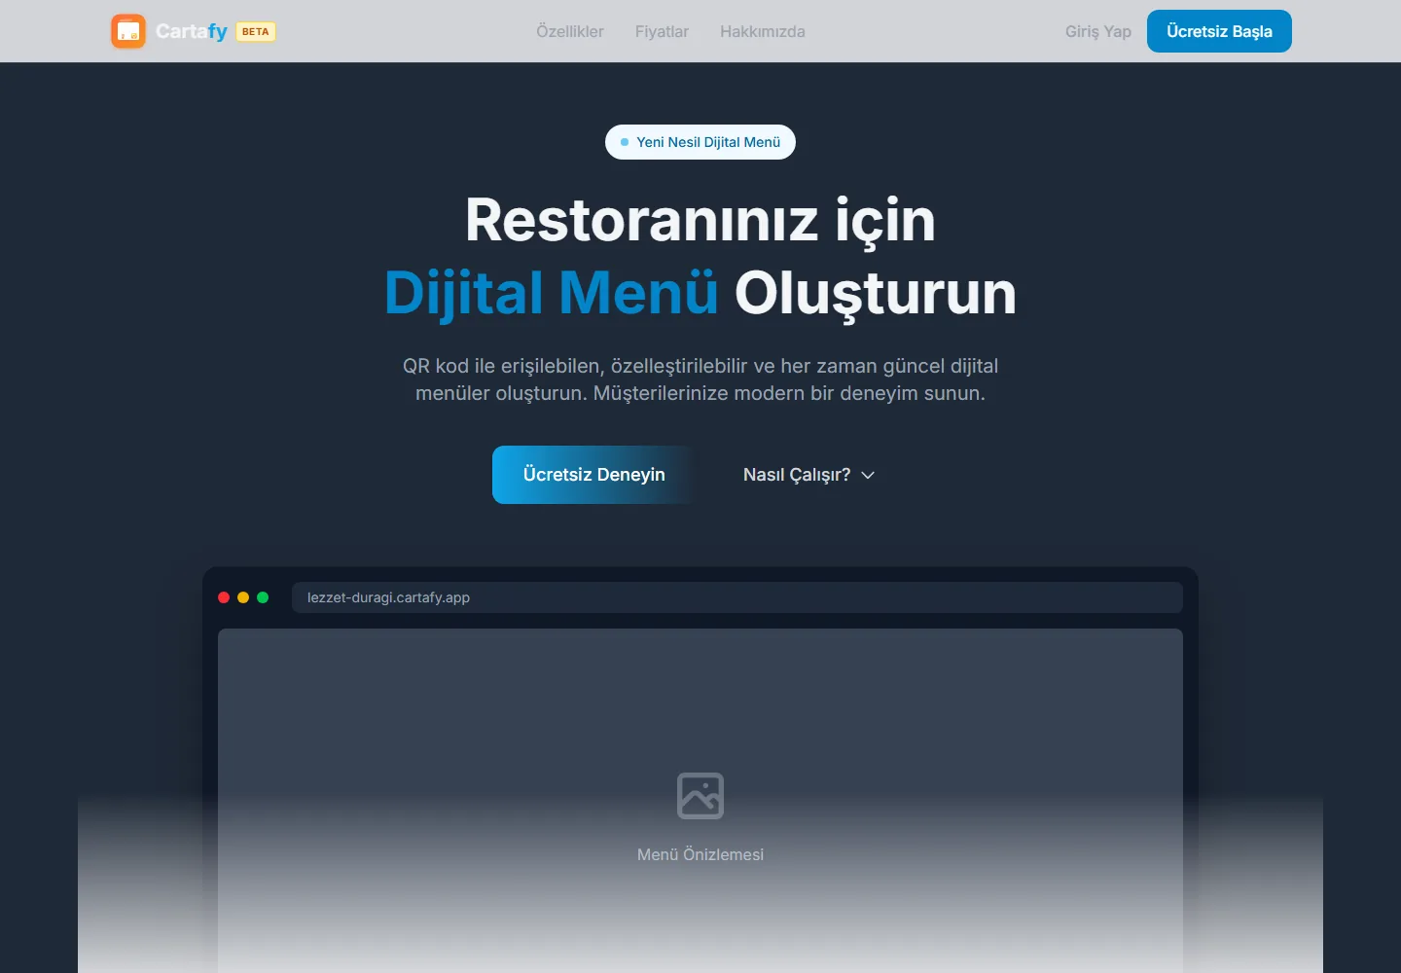The width and height of the screenshot is (1401, 973).
Task: Click the Cartafy brand name
Action: point(192,31)
